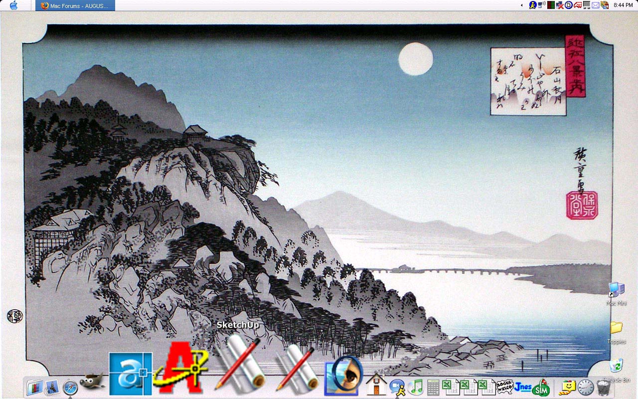
Task: Click the red and green meter tray icon
Action: point(551,5)
